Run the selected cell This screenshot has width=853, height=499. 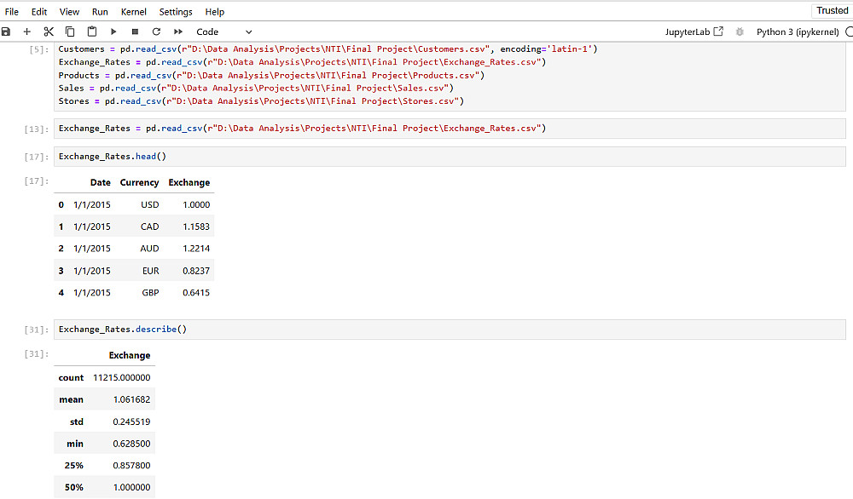click(x=113, y=32)
